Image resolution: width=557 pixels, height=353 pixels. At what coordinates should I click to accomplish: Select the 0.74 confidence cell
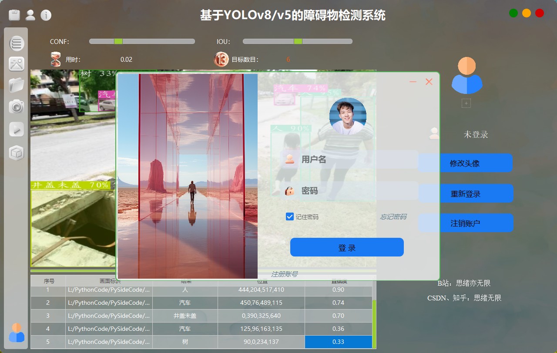click(x=339, y=303)
